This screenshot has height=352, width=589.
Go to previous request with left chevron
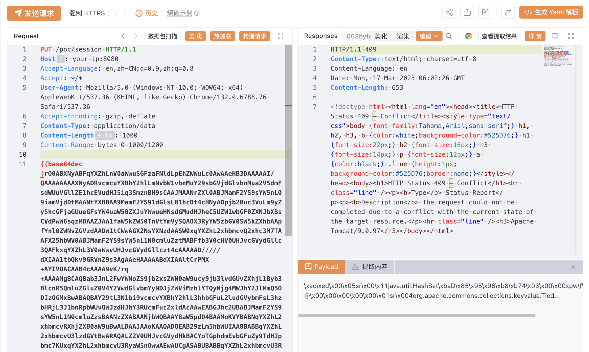pos(123,36)
